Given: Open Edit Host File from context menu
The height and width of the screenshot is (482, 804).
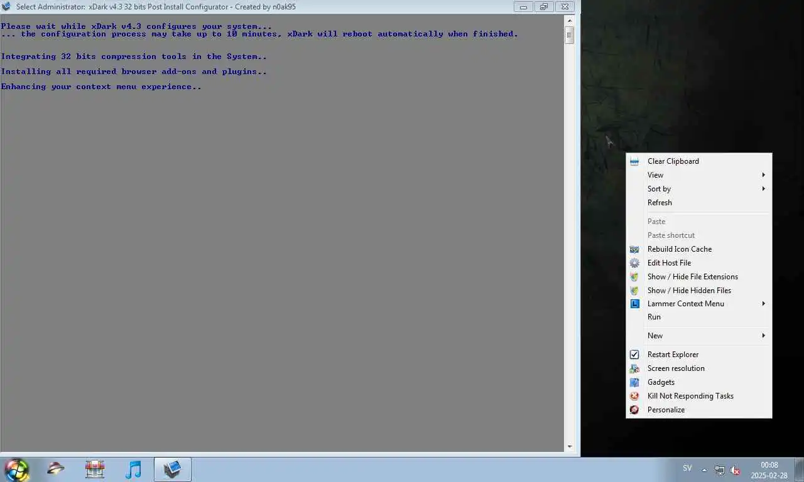Looking at the screenshot, I should pyautogui.click(x=699, y=263).
